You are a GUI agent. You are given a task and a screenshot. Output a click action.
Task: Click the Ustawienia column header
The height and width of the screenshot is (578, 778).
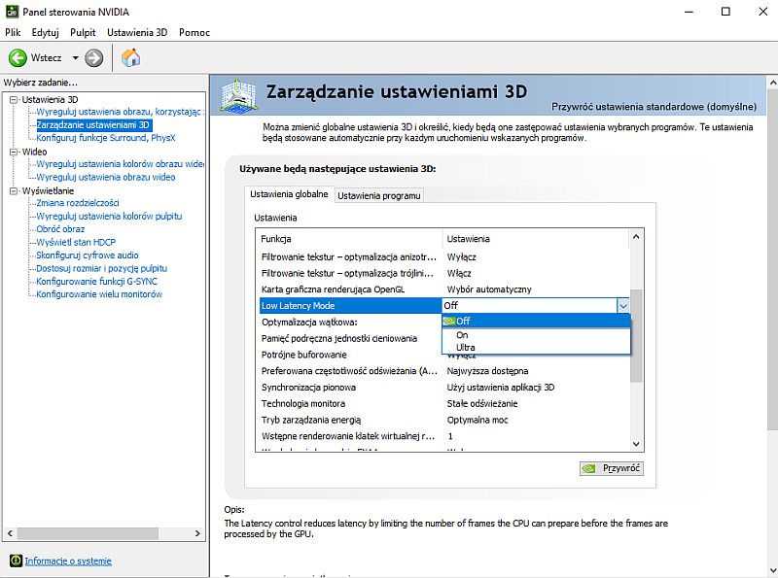536,239
